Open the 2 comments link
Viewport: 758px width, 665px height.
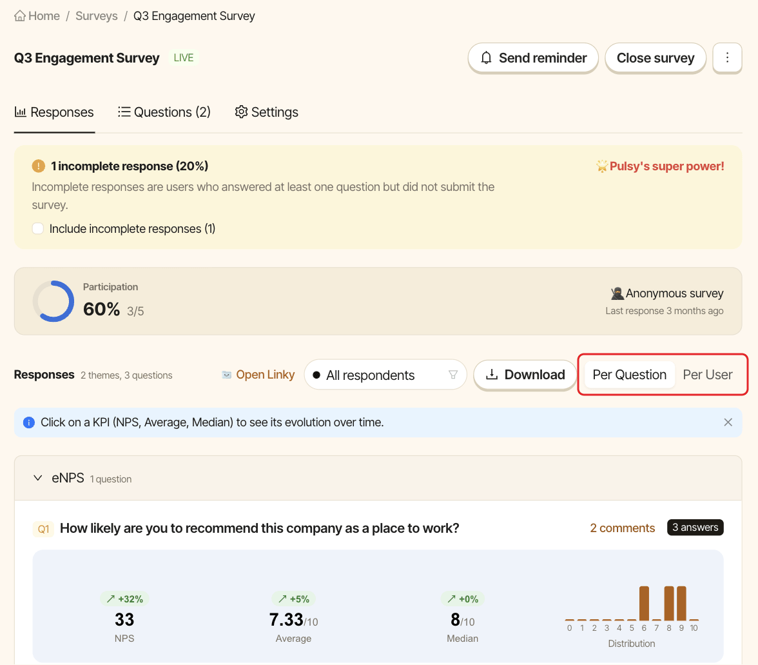tap(622, 528)
